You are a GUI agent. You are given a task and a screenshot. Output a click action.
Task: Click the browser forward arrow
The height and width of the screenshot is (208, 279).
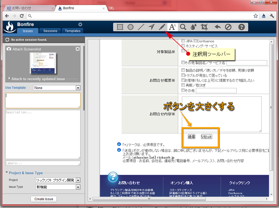point(14,16)
